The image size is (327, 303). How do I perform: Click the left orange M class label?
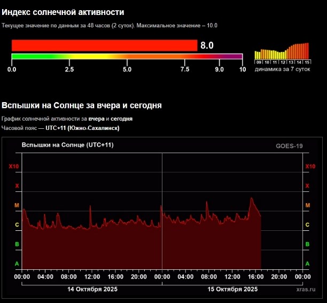point(17,205)
